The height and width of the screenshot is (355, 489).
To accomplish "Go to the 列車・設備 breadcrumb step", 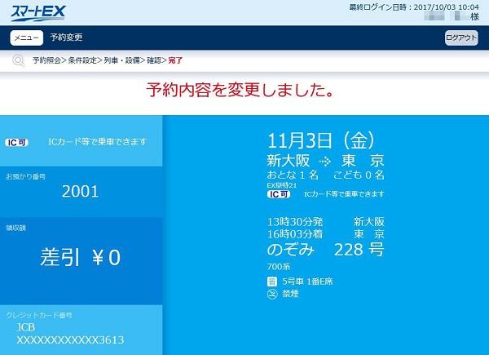I will [122, 60].
